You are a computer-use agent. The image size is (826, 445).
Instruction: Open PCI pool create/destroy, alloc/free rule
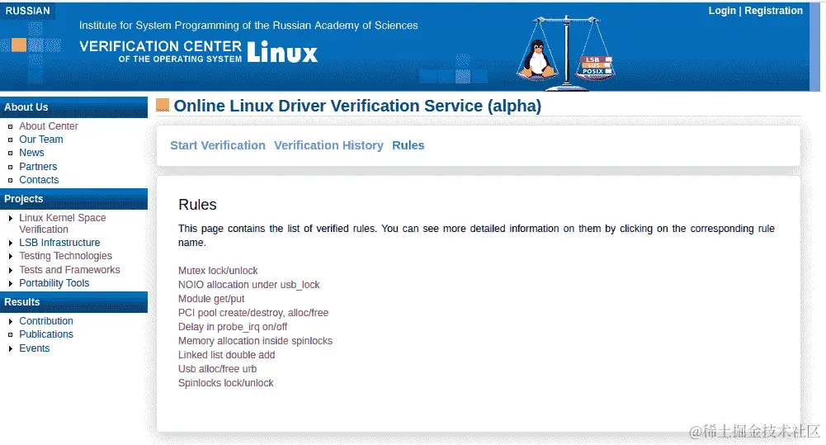[x=253, y=313]
